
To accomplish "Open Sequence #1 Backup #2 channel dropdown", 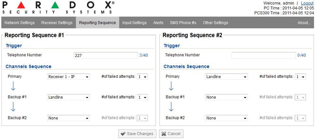I will click(68, 118).
